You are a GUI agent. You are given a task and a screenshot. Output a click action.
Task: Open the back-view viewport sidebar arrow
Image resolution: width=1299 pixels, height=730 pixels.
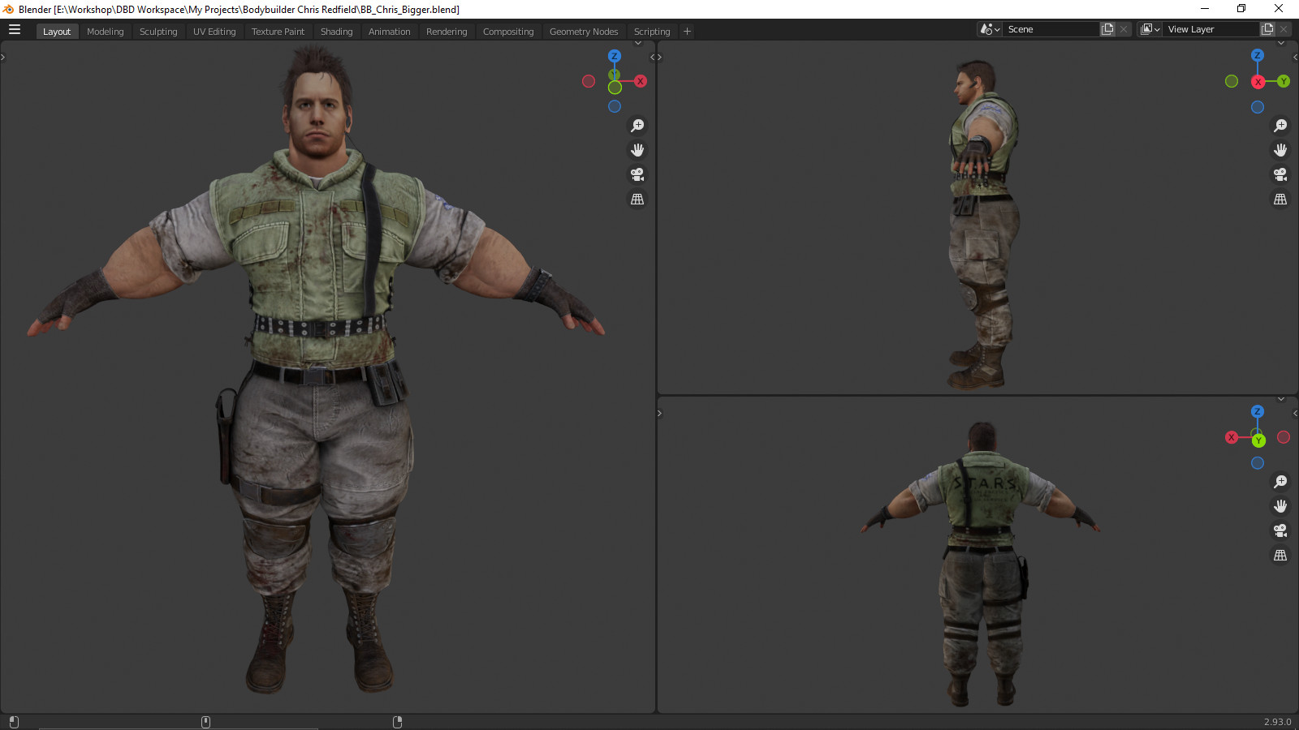[x=1295, y=414]
